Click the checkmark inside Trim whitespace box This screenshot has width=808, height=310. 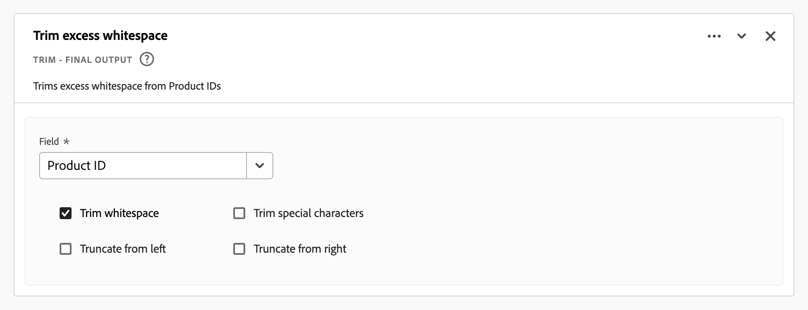point(66,213)
